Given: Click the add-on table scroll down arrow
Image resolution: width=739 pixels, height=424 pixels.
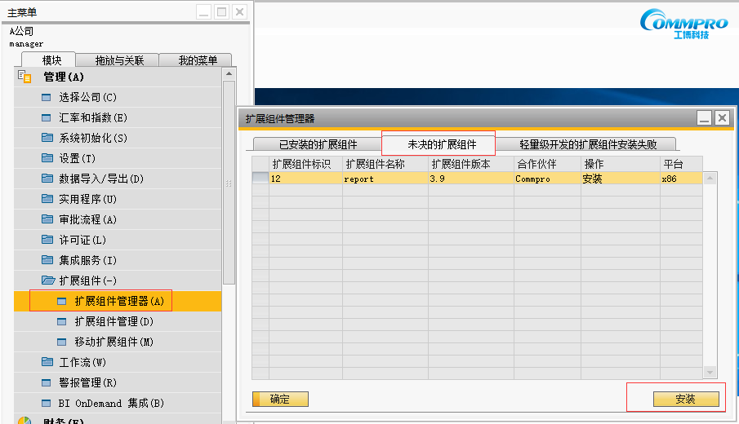Looking at the screenshot, I should (710, 373).
